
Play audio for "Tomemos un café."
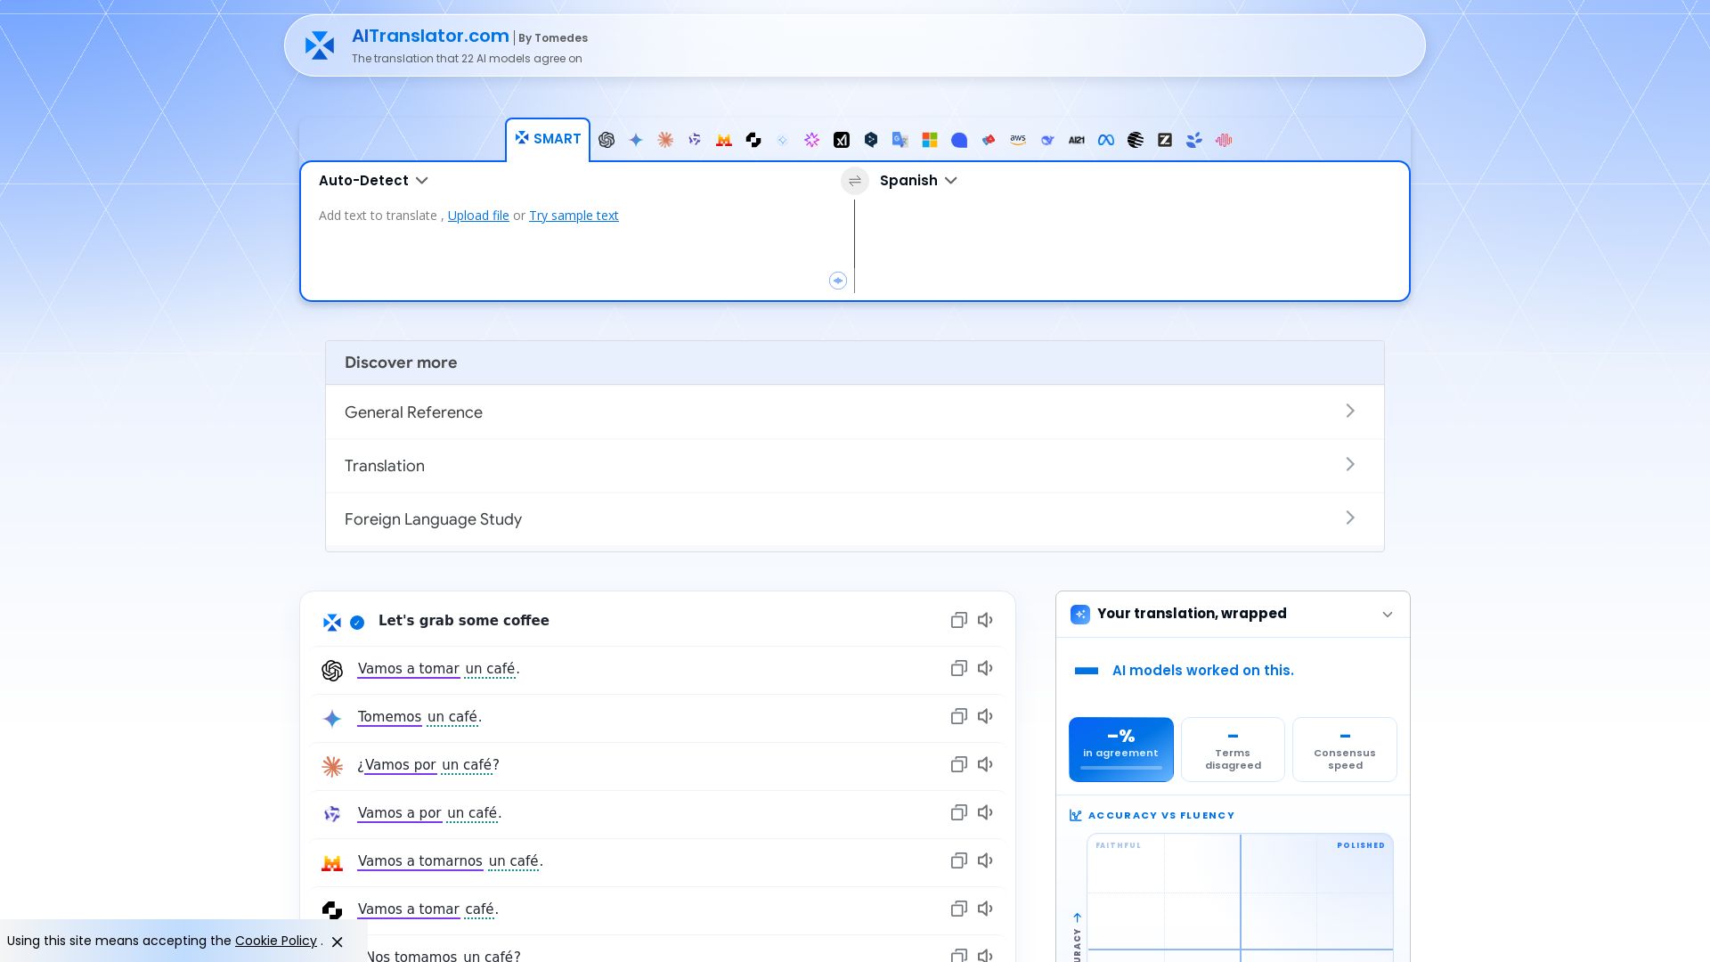point(985,717)
